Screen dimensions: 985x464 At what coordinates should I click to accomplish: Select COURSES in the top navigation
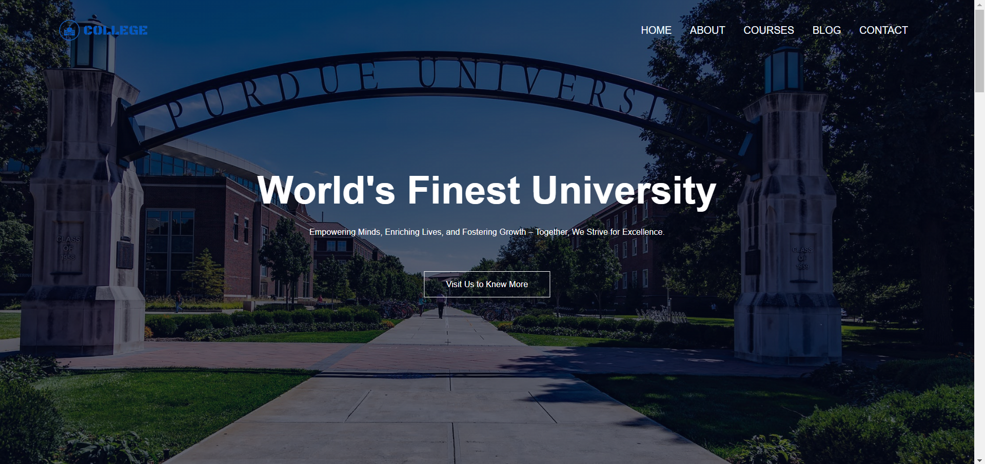pos(768,30)
